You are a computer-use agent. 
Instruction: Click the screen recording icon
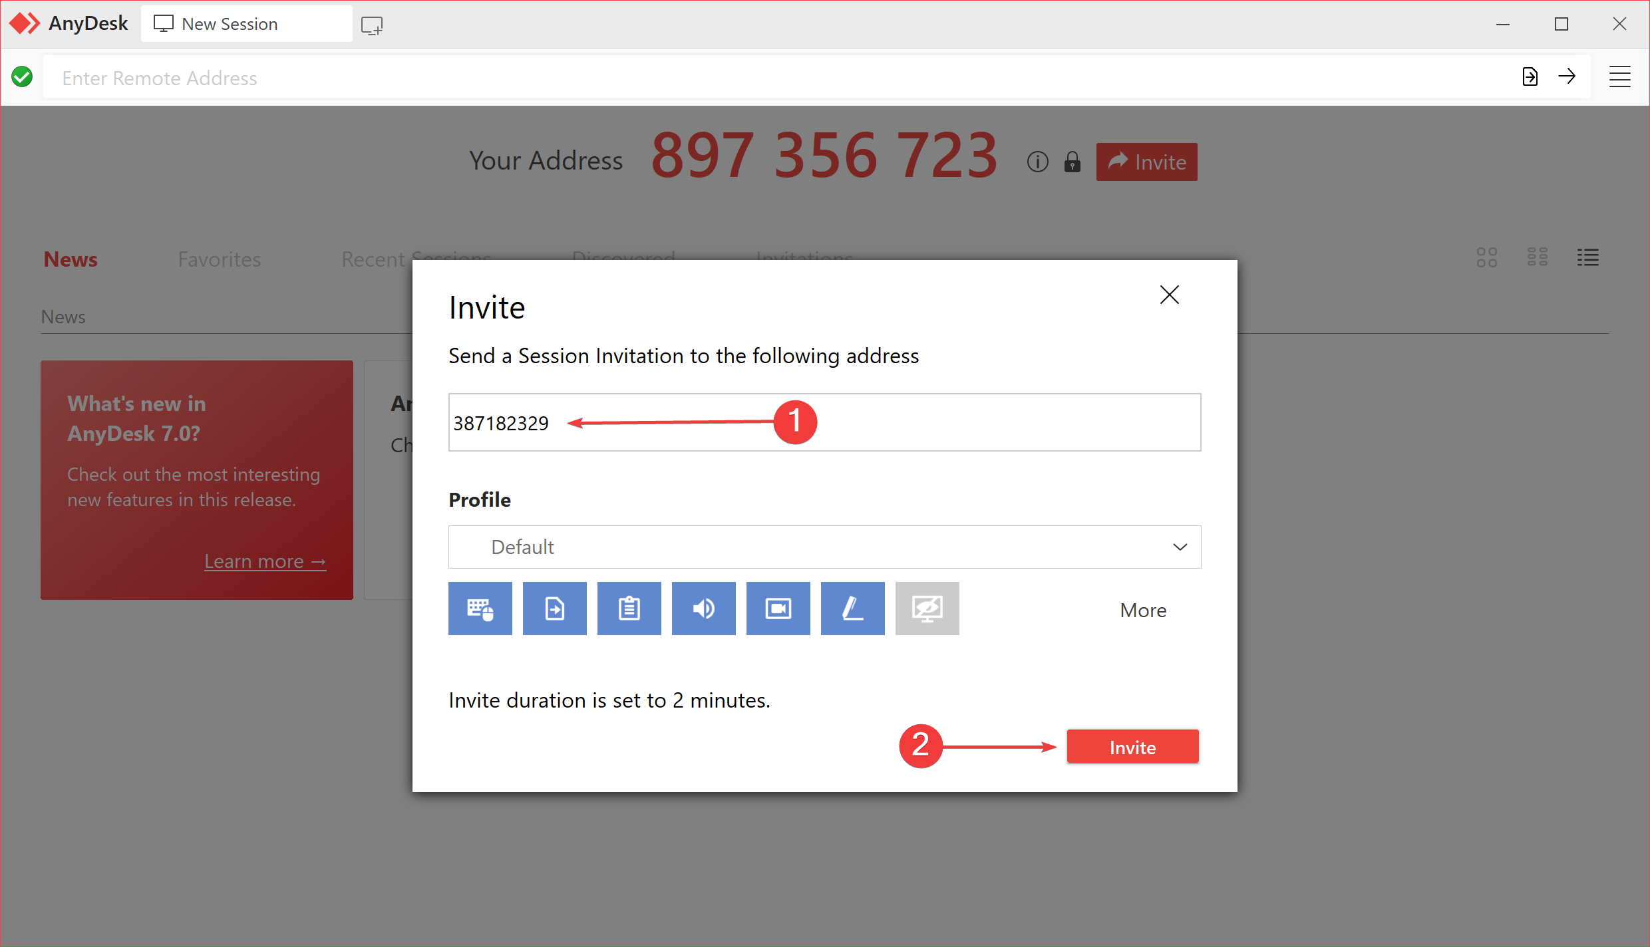(778, 609)
